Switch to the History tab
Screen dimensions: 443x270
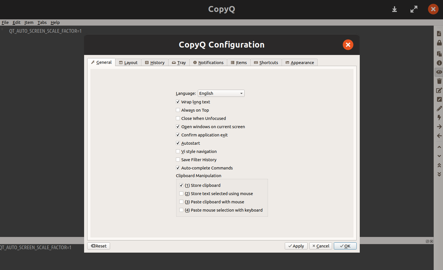click(x=155, y=63)
